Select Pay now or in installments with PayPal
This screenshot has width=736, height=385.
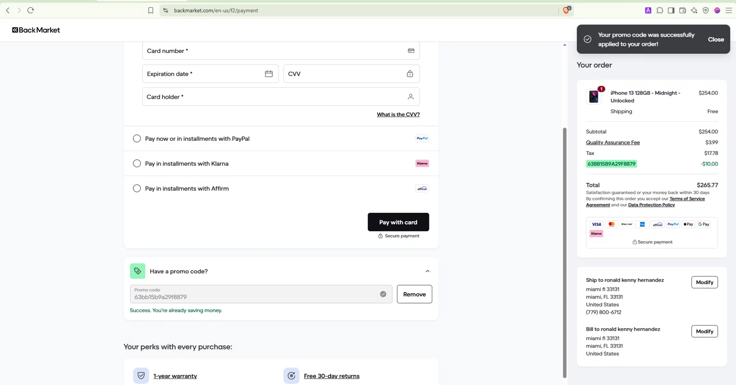click(x=137, y=139)
